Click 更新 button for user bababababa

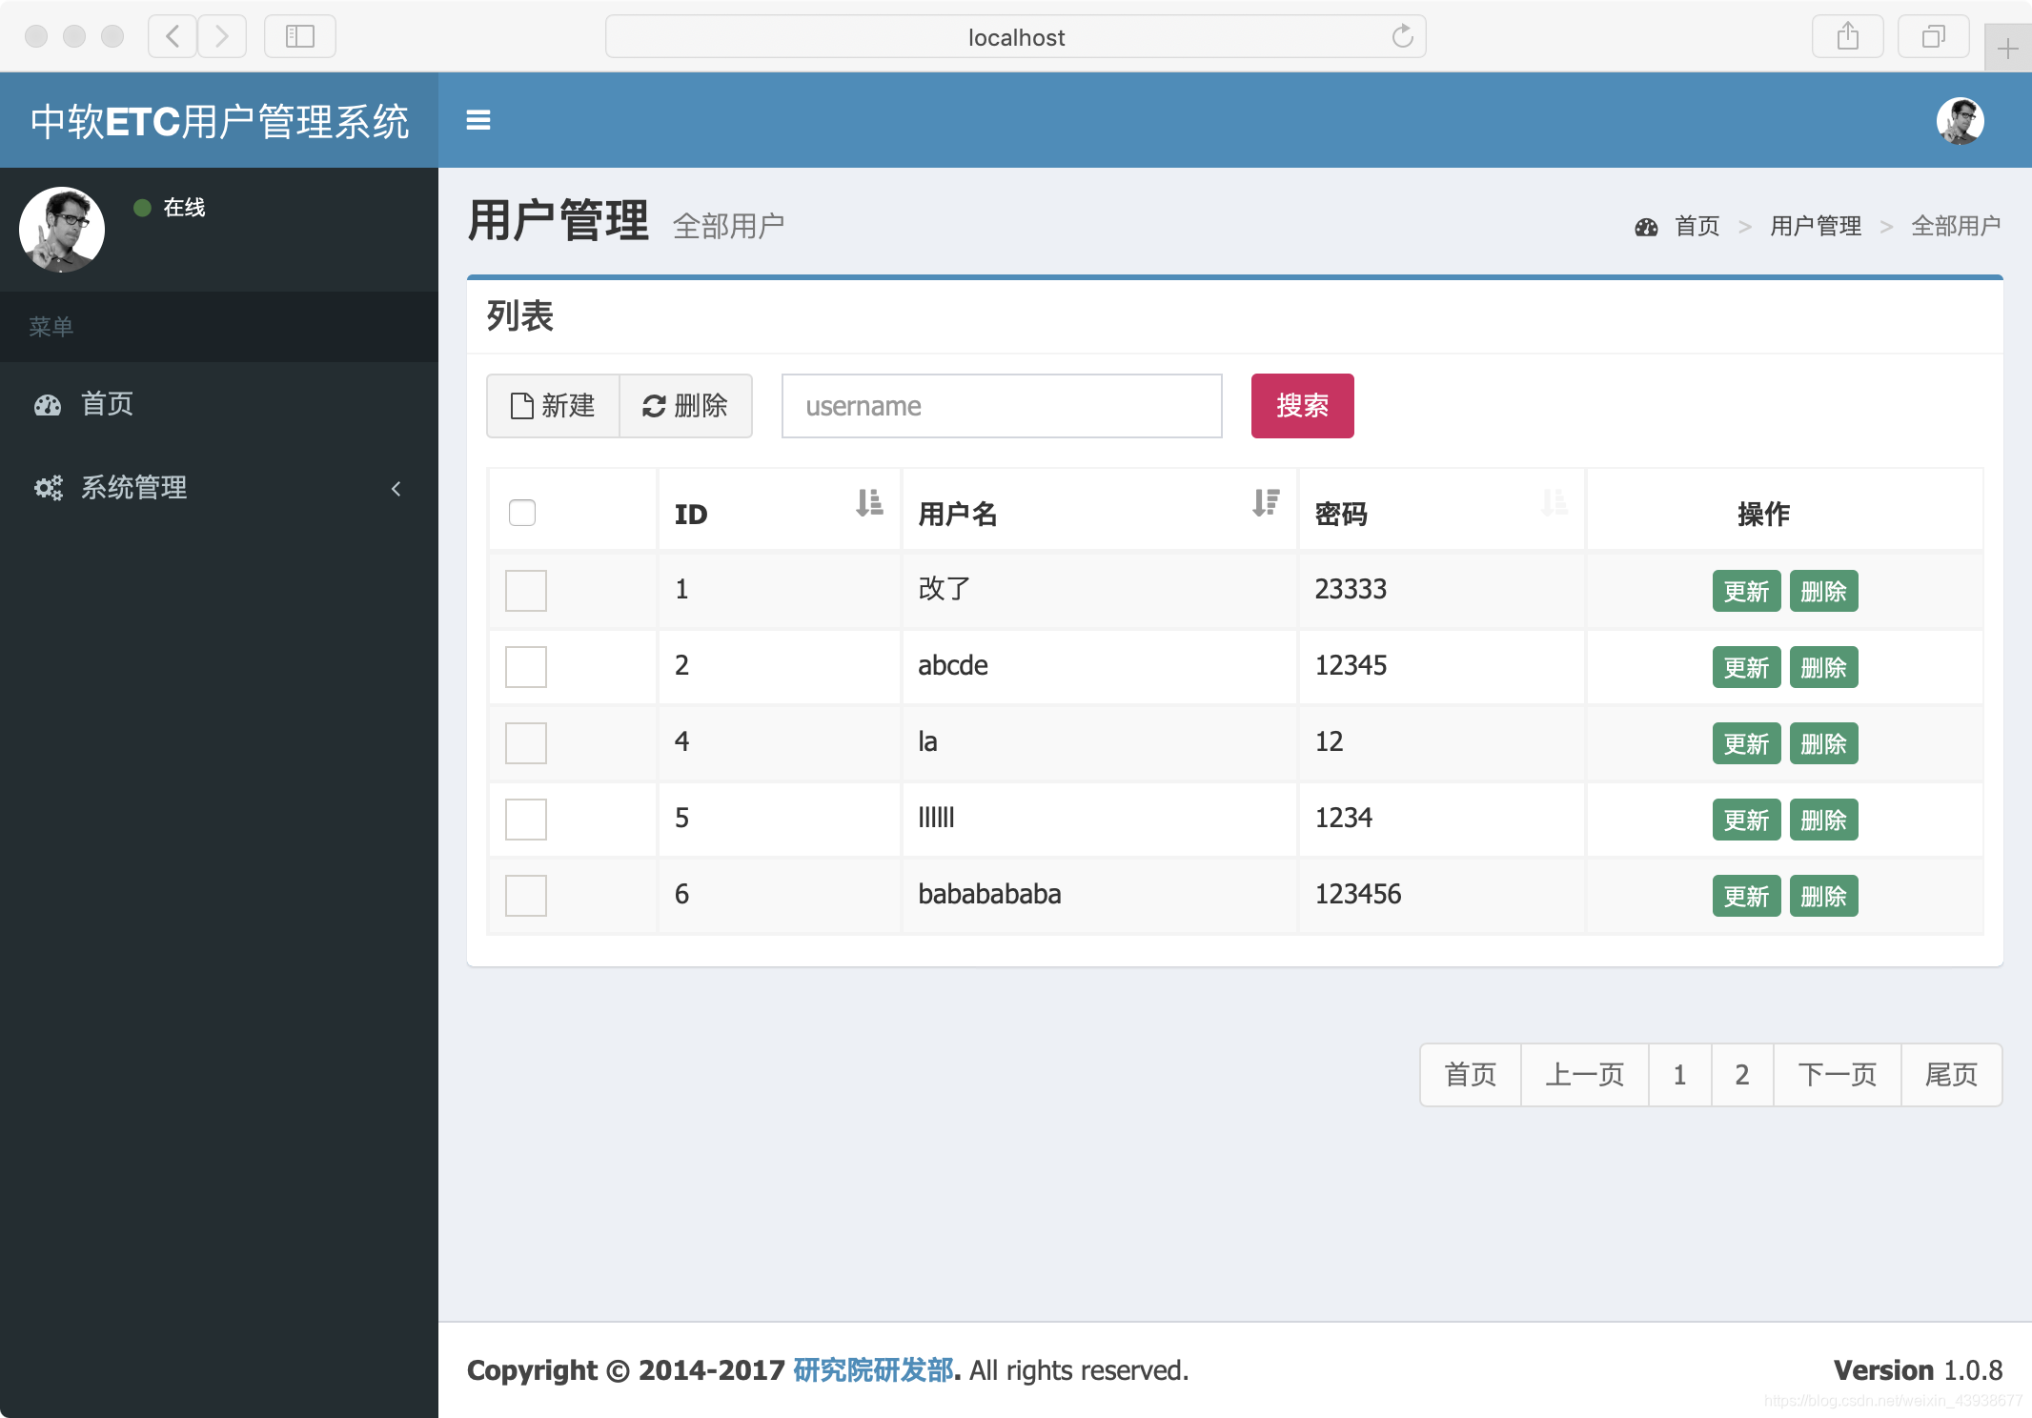[1745, 895]
